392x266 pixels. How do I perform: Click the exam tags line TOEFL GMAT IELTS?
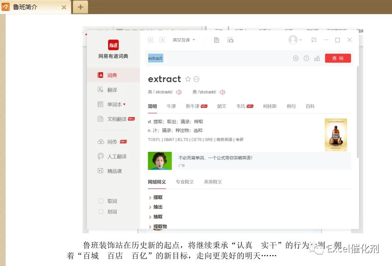196,140
